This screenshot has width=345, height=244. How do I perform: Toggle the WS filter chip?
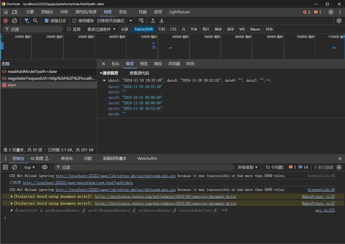pos(242,29)
